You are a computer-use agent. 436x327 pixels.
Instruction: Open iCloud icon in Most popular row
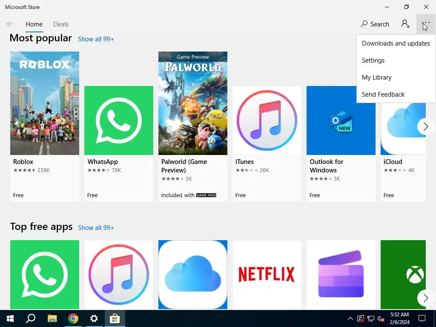(403, 128)
